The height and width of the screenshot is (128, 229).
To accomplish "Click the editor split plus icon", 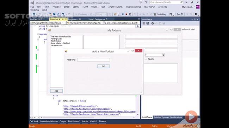I will tap(137, 26).
